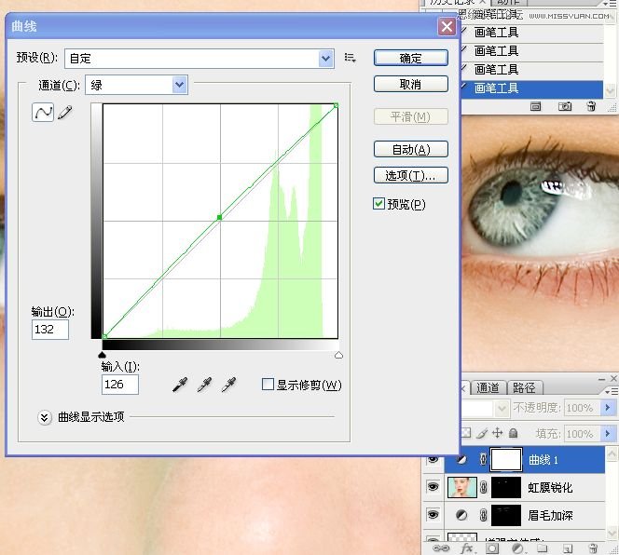Open the fx layer style menu

(x=467, y=548)
